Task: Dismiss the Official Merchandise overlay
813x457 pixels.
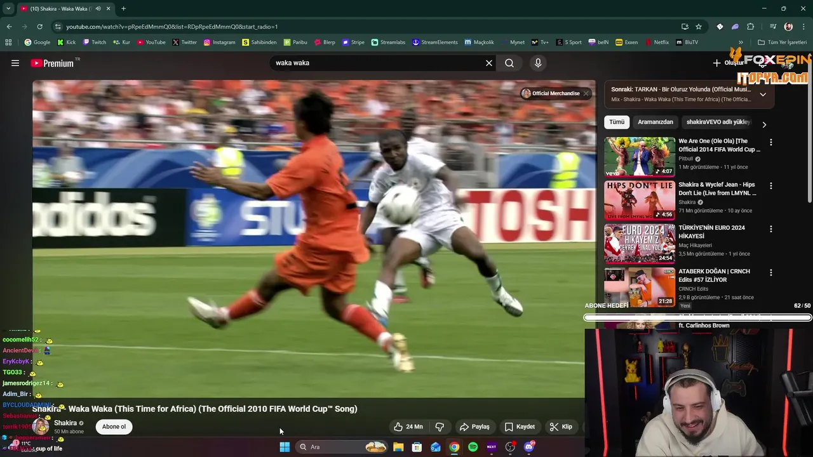Action: click(586, 93)
